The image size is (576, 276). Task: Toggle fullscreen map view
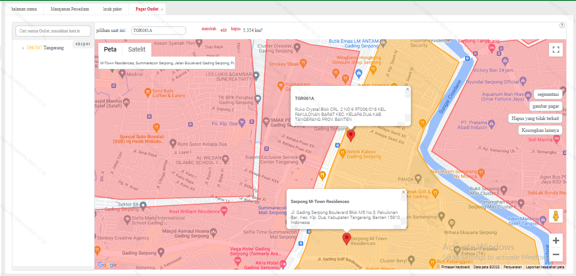(x=556, y=50)
